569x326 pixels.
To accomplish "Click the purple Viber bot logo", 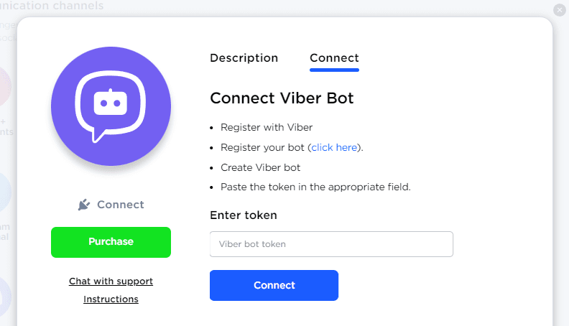I will [x=111, y=106].
